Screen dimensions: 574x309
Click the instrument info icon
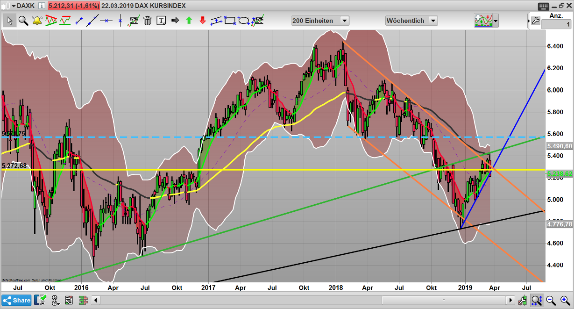pyautogui.click(x=41, y=6)
